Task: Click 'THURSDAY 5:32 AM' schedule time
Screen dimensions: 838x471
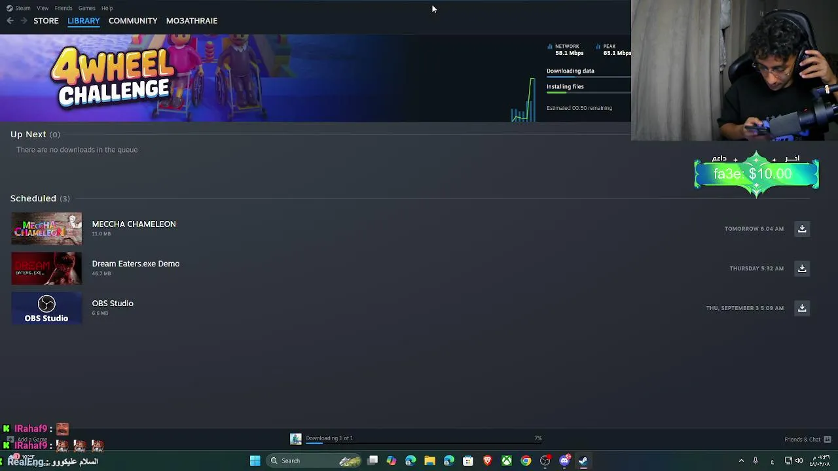Action: tap(757, 268)
